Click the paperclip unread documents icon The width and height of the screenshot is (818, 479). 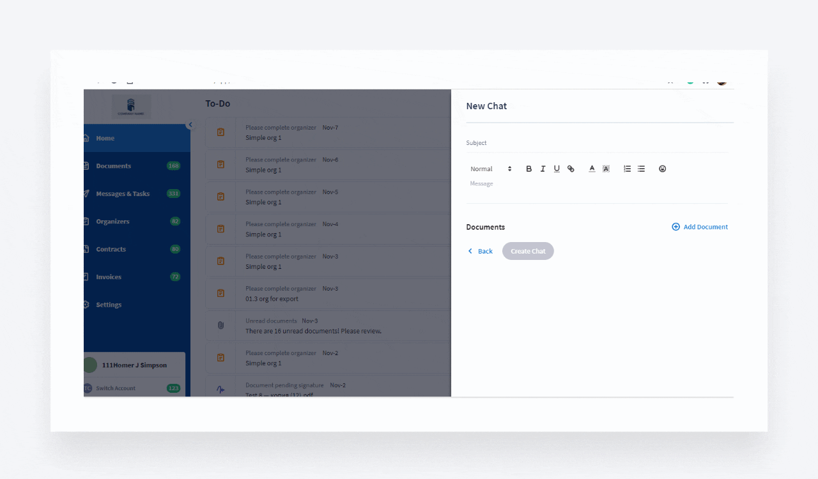pos(220,325)
